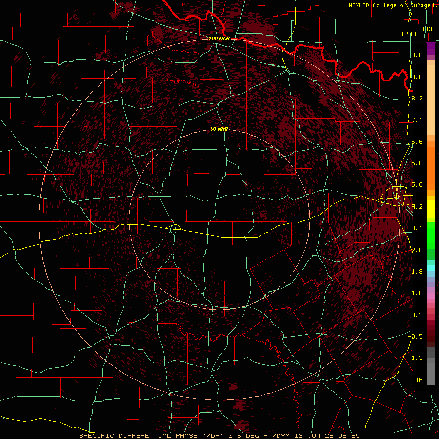Click the '100 NMI' range ring label

(x=219, y=39)
